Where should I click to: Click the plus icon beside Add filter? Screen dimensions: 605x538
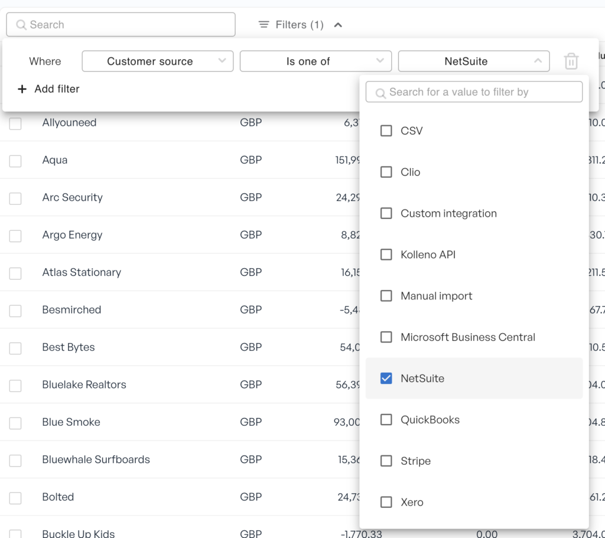[22, 89]
